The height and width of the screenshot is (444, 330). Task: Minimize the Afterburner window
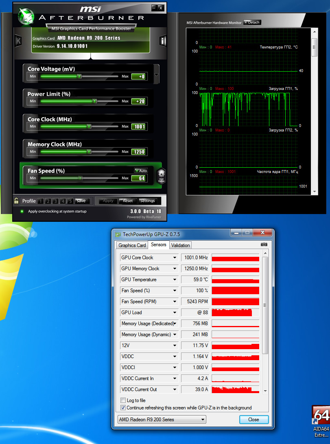pos(154,8)
